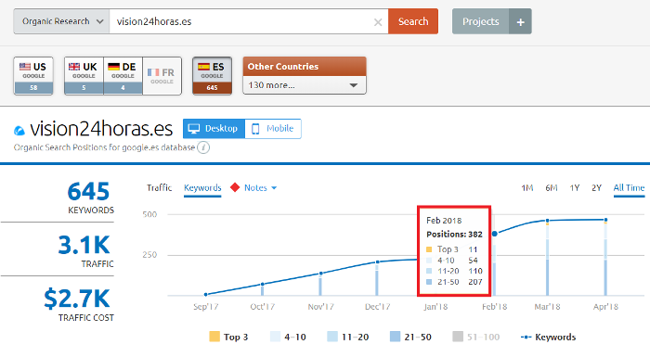
Task: Click the Other Countries header label
Action: coord(283,67)
